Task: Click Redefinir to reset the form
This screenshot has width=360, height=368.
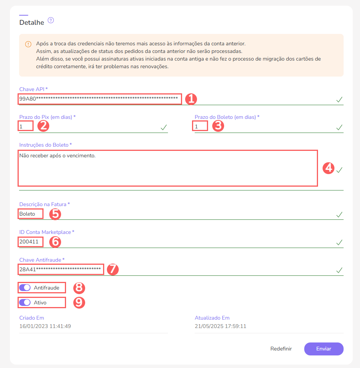Action: click(281, 349)
